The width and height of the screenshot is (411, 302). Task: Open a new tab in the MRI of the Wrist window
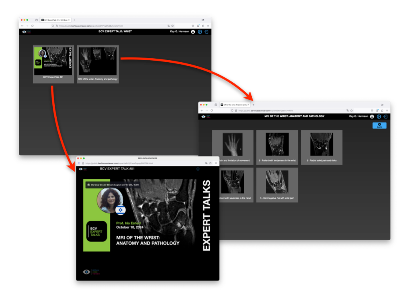[x=253, y=105]
